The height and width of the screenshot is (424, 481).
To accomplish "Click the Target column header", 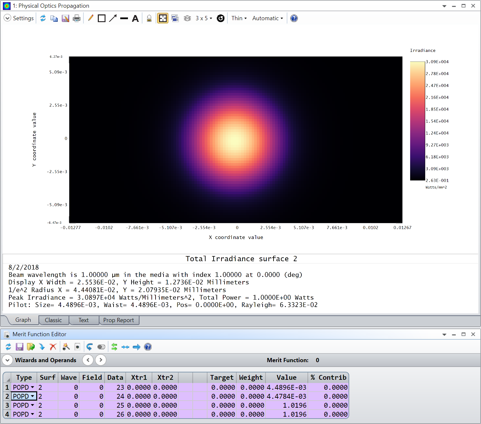I will click(x=222, y=378).
